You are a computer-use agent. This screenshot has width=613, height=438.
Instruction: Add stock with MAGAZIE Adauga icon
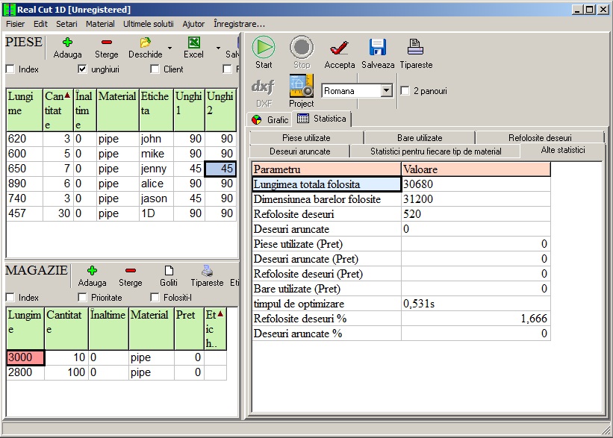click(x=92, y=271)
